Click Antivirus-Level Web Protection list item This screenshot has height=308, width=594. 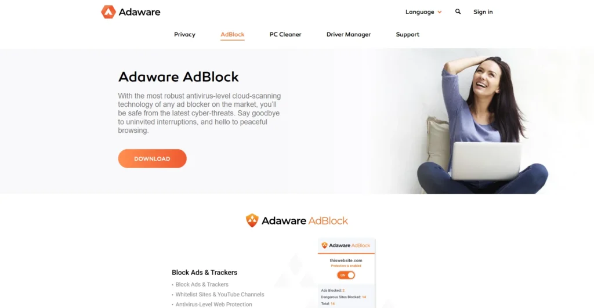pos(213,304)
